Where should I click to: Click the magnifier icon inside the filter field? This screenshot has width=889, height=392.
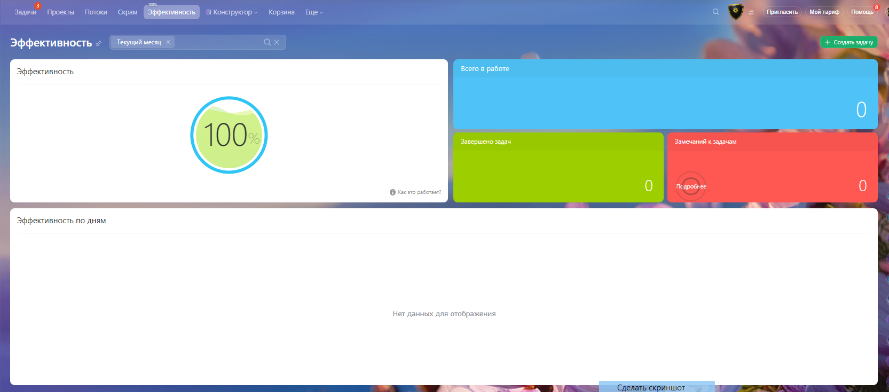pyautogui.click(x=267, y=42)
